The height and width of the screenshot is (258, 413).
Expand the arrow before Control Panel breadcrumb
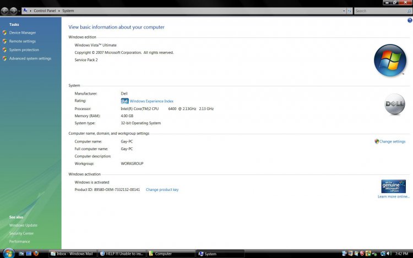30,11
